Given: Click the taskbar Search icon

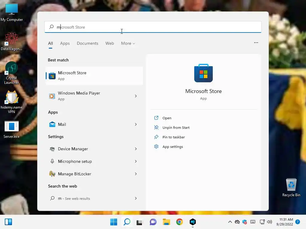Looking at the screenshot, I should tap(127, 222).
